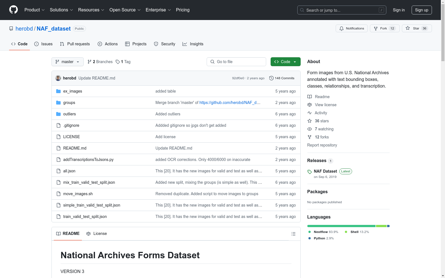Switch to the Pull requests tab
This screenshot has height=278, width=445.
coord(75,44)
